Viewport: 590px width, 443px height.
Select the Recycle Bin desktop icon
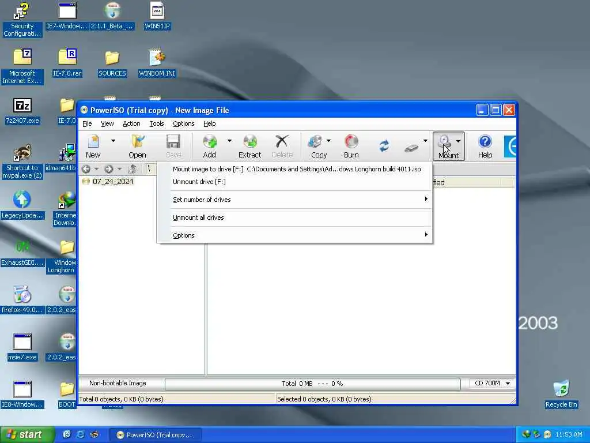pyautogui.click(x=561, y=394)
